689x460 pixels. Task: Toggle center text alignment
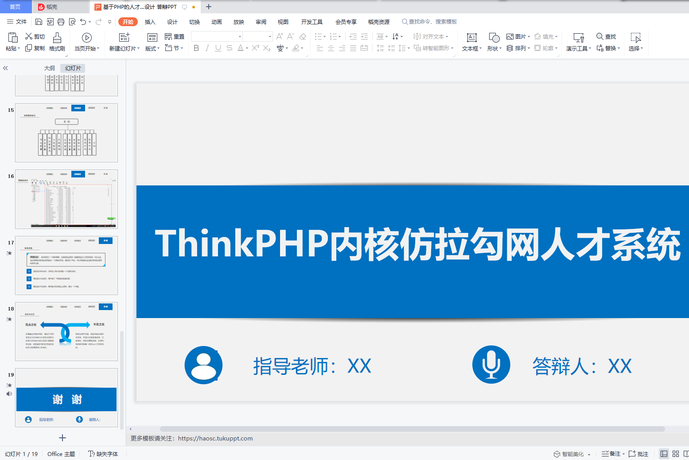pyautogui.click(x=331, y=48)
